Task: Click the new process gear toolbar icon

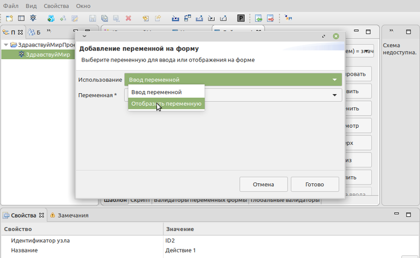Action: [33, 18]
